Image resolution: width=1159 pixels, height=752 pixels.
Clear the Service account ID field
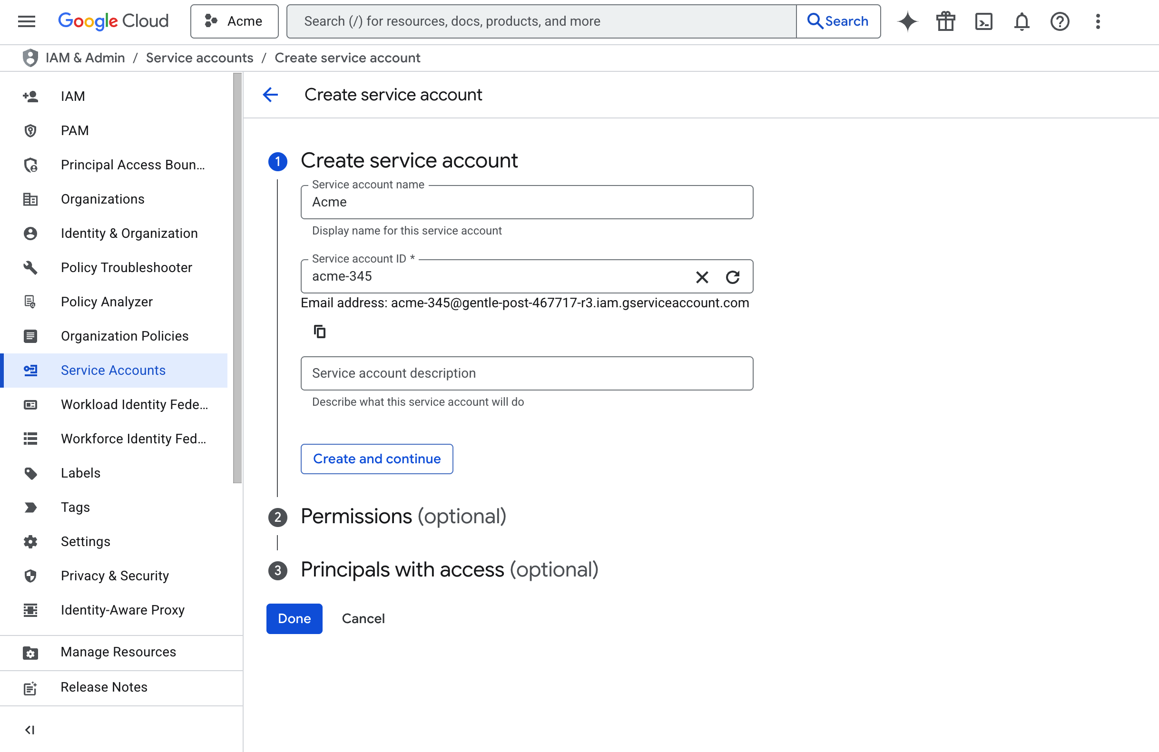702,277
